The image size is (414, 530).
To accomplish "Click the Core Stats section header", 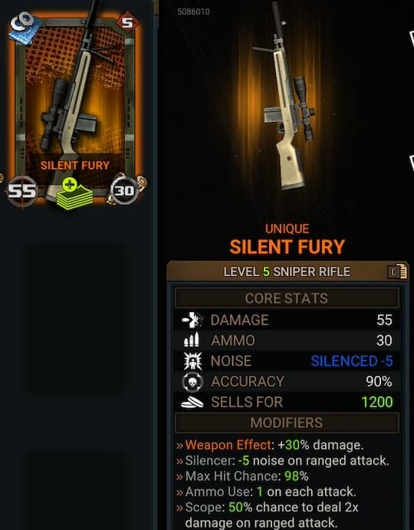I will 287,298.
